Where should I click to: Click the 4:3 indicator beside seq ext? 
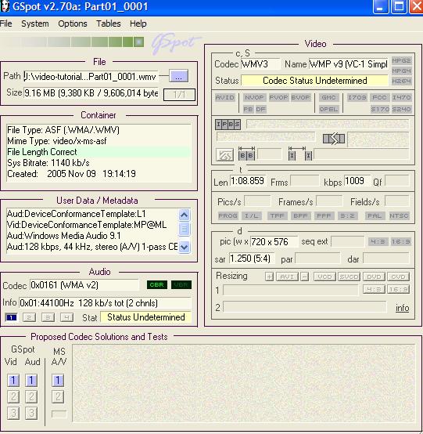(x=378, y=241)
